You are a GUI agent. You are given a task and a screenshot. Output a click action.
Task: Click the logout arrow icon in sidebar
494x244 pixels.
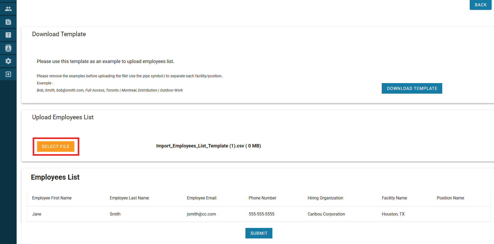(x=8, y=74)
